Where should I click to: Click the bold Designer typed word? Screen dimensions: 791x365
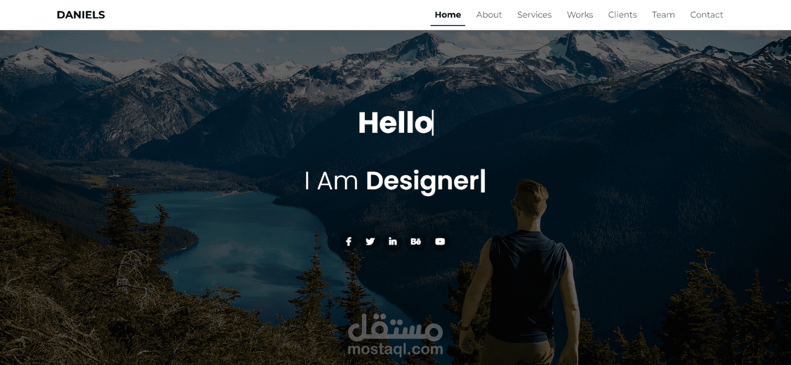pyautogui.click(x=423, y=181)
